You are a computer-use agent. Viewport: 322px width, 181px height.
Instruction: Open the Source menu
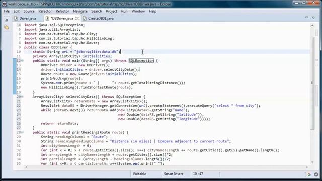29,11
